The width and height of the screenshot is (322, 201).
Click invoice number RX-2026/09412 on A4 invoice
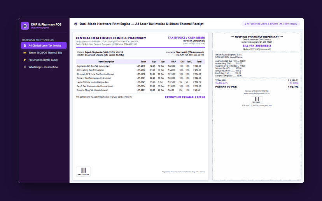[194, 41]
